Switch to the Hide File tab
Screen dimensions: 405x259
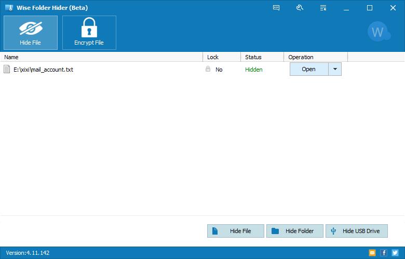pyautogui.click(x=31, y=33)
